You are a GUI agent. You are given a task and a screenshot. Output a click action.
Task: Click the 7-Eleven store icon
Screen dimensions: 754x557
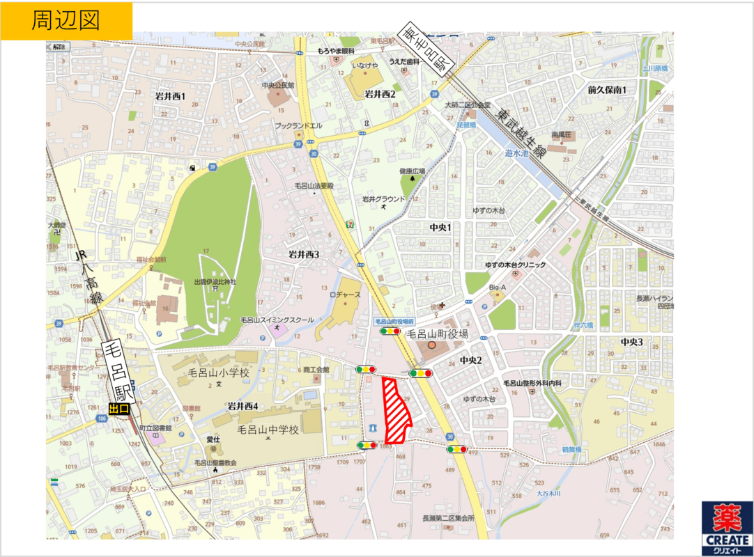tap(349, 224)
